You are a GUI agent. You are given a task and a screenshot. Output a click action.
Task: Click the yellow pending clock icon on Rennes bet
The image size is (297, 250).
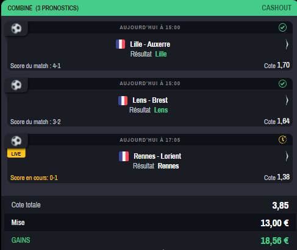[282, 139]
